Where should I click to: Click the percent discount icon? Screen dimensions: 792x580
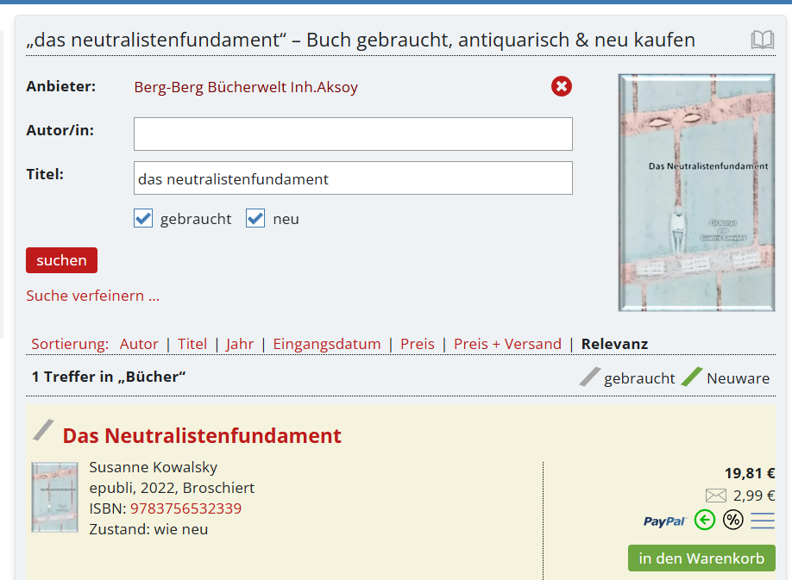(732, 520)
